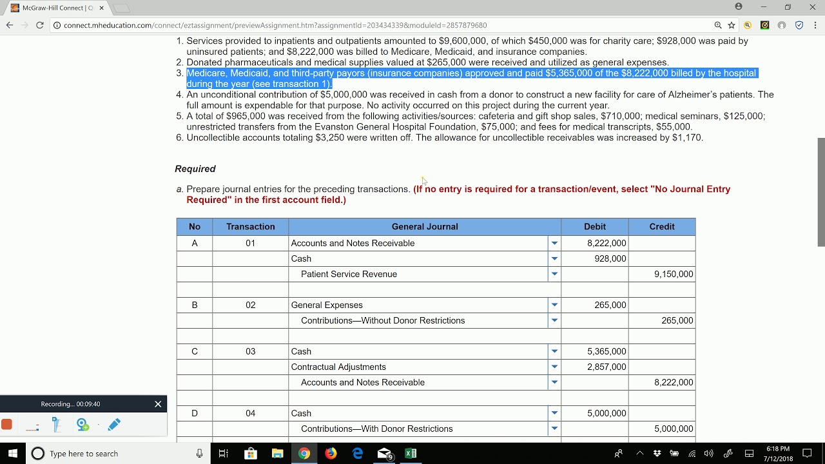Screen dimensions: 825x464
Task: Open dropdown for Contributions—Without Donor Restrictions
Action: click(554, 320)
